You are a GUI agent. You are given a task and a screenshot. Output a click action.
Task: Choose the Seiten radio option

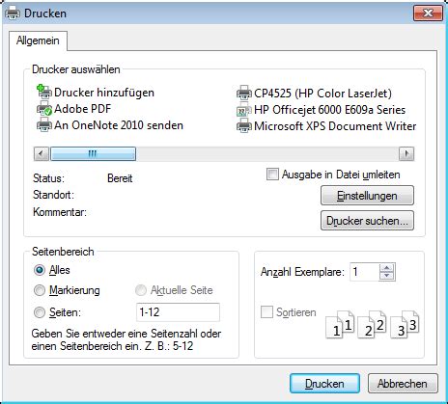[x=40, y=312]
